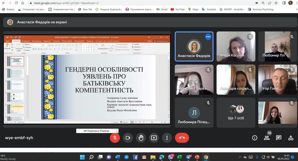The height and width of the screenshot is (161, 298).
Task: Open YouTube bookmark in bookmarks bar
Action: point(178,9)
